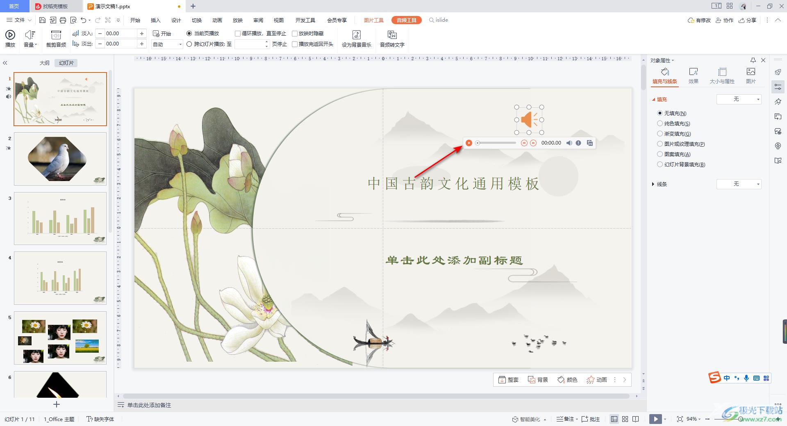Start slideshow from status bar play button
Screen dimensions: 787x426
(655, 419)
